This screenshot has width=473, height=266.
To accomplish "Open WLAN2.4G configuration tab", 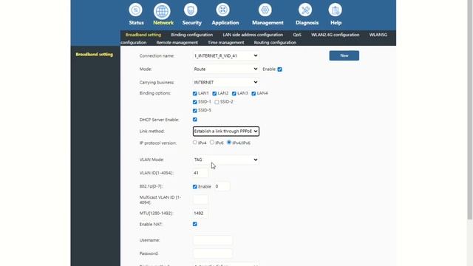I will [335, 35].
